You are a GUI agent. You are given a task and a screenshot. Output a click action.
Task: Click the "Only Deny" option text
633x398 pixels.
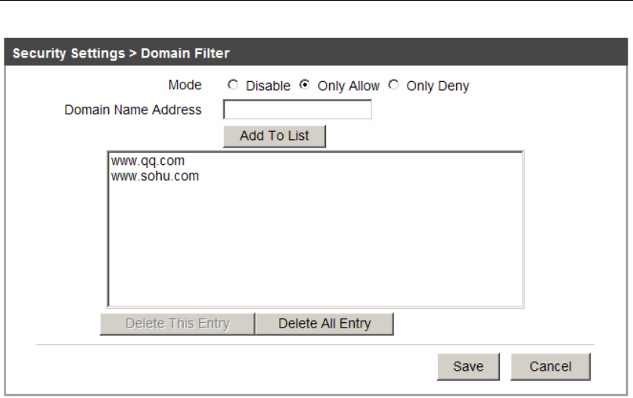438,86
